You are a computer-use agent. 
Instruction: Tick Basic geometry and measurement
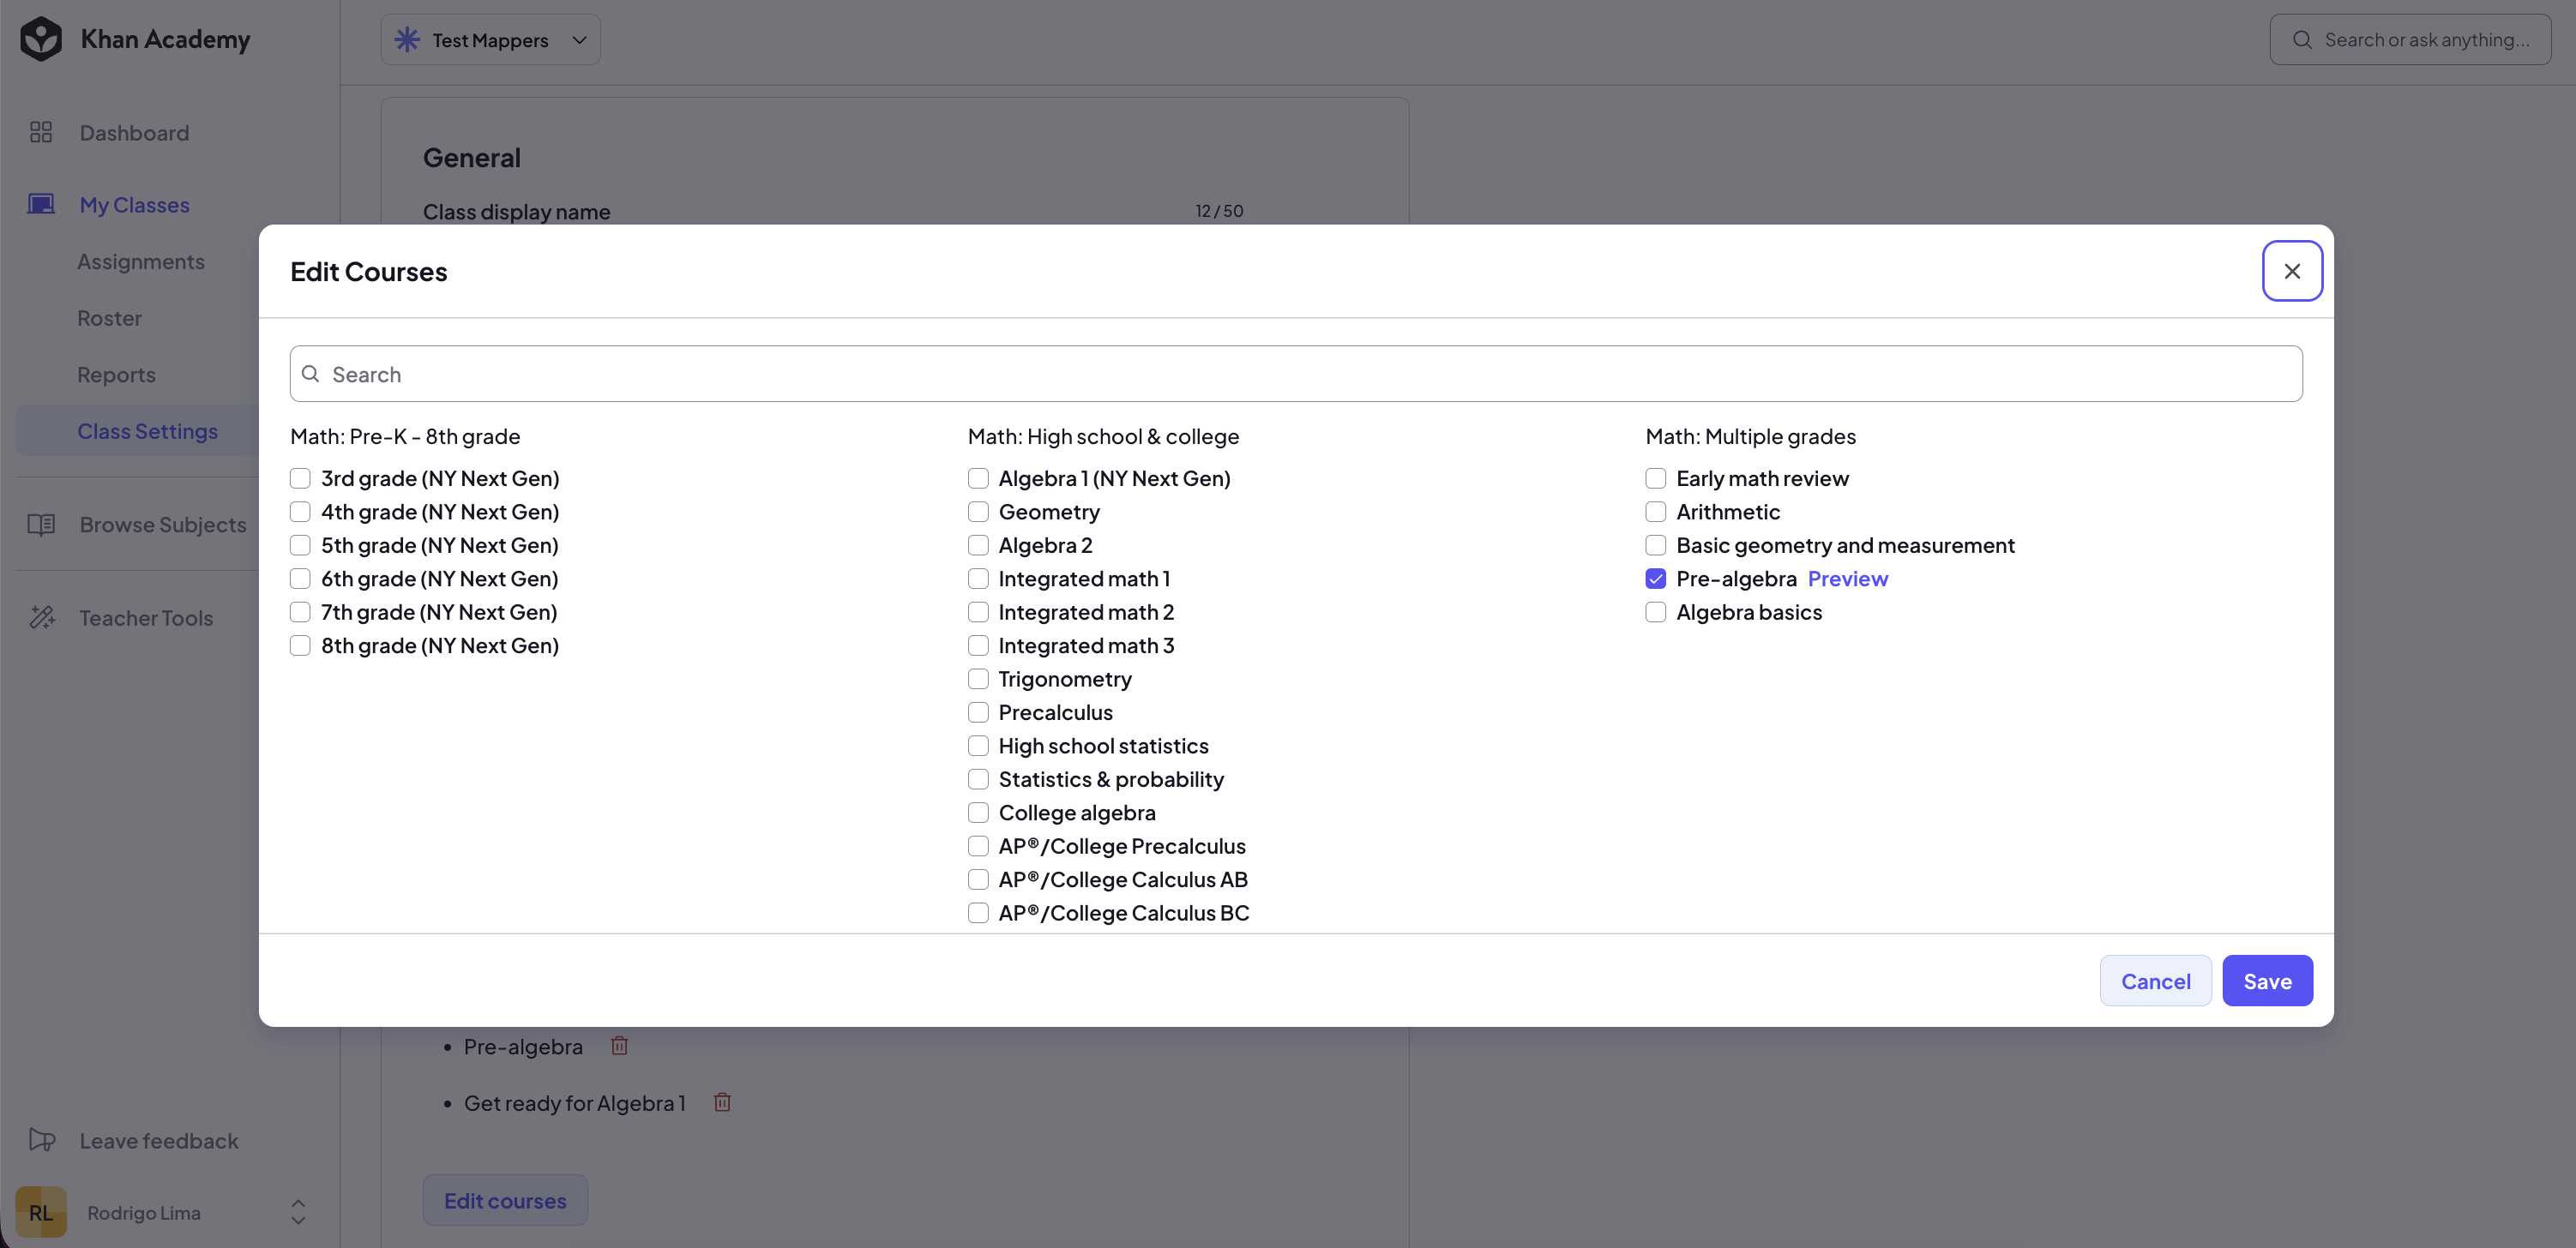(x=1656, y=544)
